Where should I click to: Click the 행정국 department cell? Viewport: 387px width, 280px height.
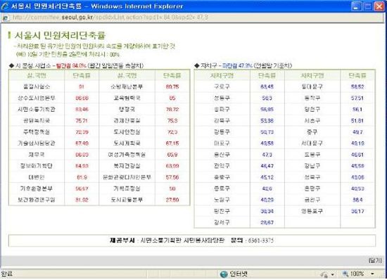point(127,109)
